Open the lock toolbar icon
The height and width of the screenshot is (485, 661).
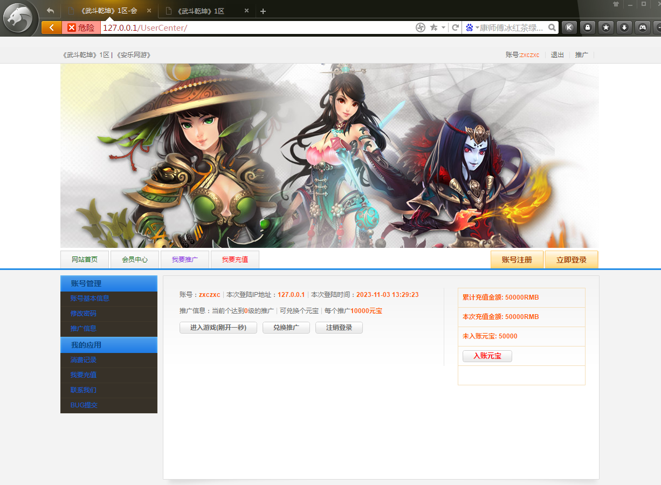click(x=588, y=27)
